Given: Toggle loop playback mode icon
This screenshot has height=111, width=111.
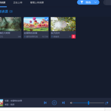Looking at the screenshot, I should tap(107, 103).
